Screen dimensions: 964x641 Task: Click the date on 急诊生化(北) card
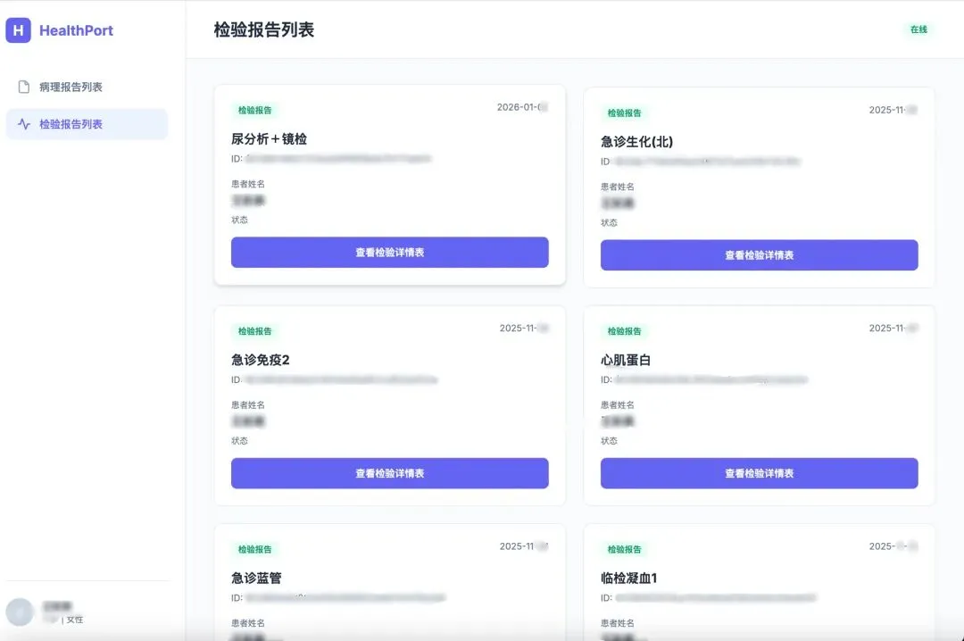[x=893, y=110]
